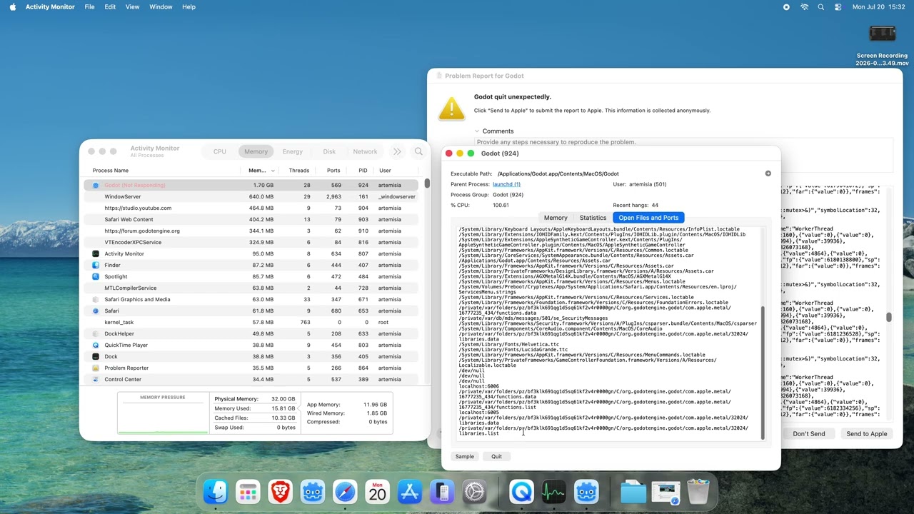
Task: Select the Memory tab in Activity Monitor toolbar
Action: coord(256,151)
